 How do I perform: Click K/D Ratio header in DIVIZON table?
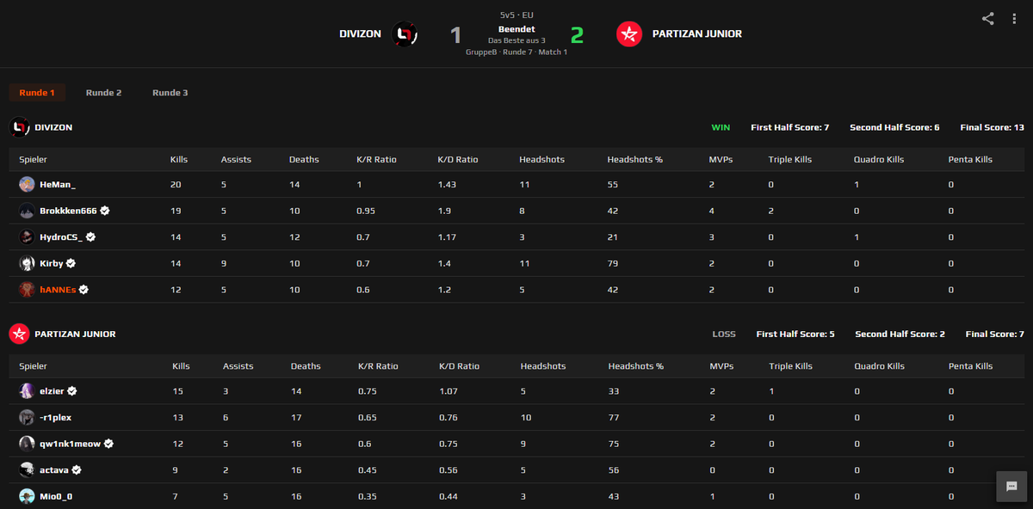click(x=458, y=160)
